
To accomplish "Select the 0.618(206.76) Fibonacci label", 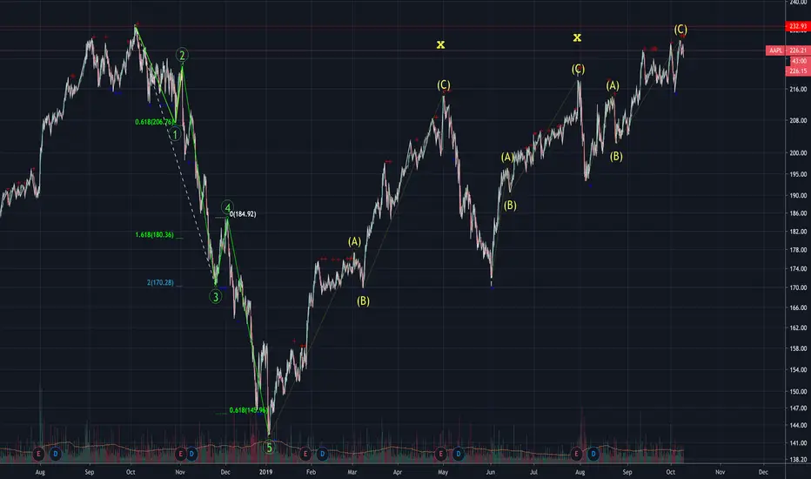I will point(154,122).
